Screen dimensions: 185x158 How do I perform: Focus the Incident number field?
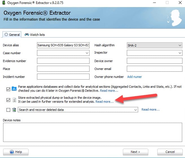[x=63, y=76]
